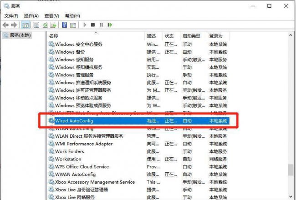Start the service with the Play button
Screen dimensions: 296x200
tap(85, 25)
